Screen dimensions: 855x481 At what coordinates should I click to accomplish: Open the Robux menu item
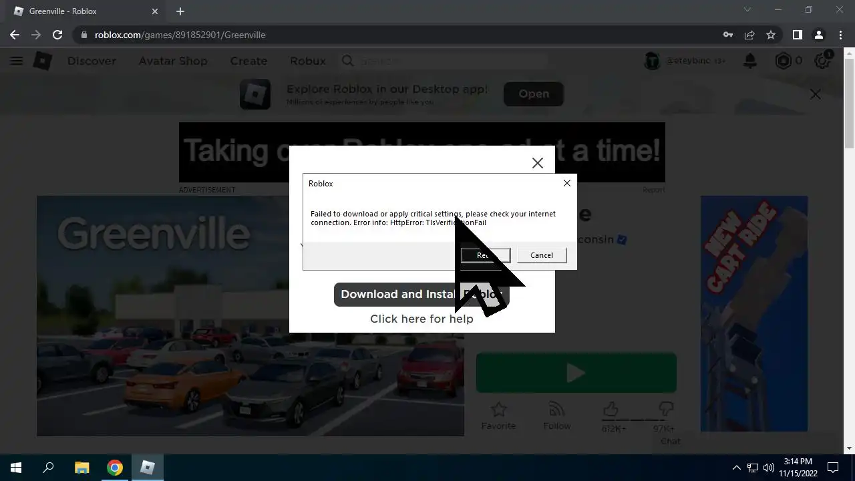[308, 61]
